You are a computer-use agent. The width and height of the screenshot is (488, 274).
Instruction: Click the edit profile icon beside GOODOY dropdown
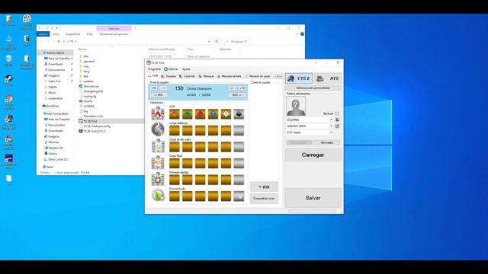(337, 126)
